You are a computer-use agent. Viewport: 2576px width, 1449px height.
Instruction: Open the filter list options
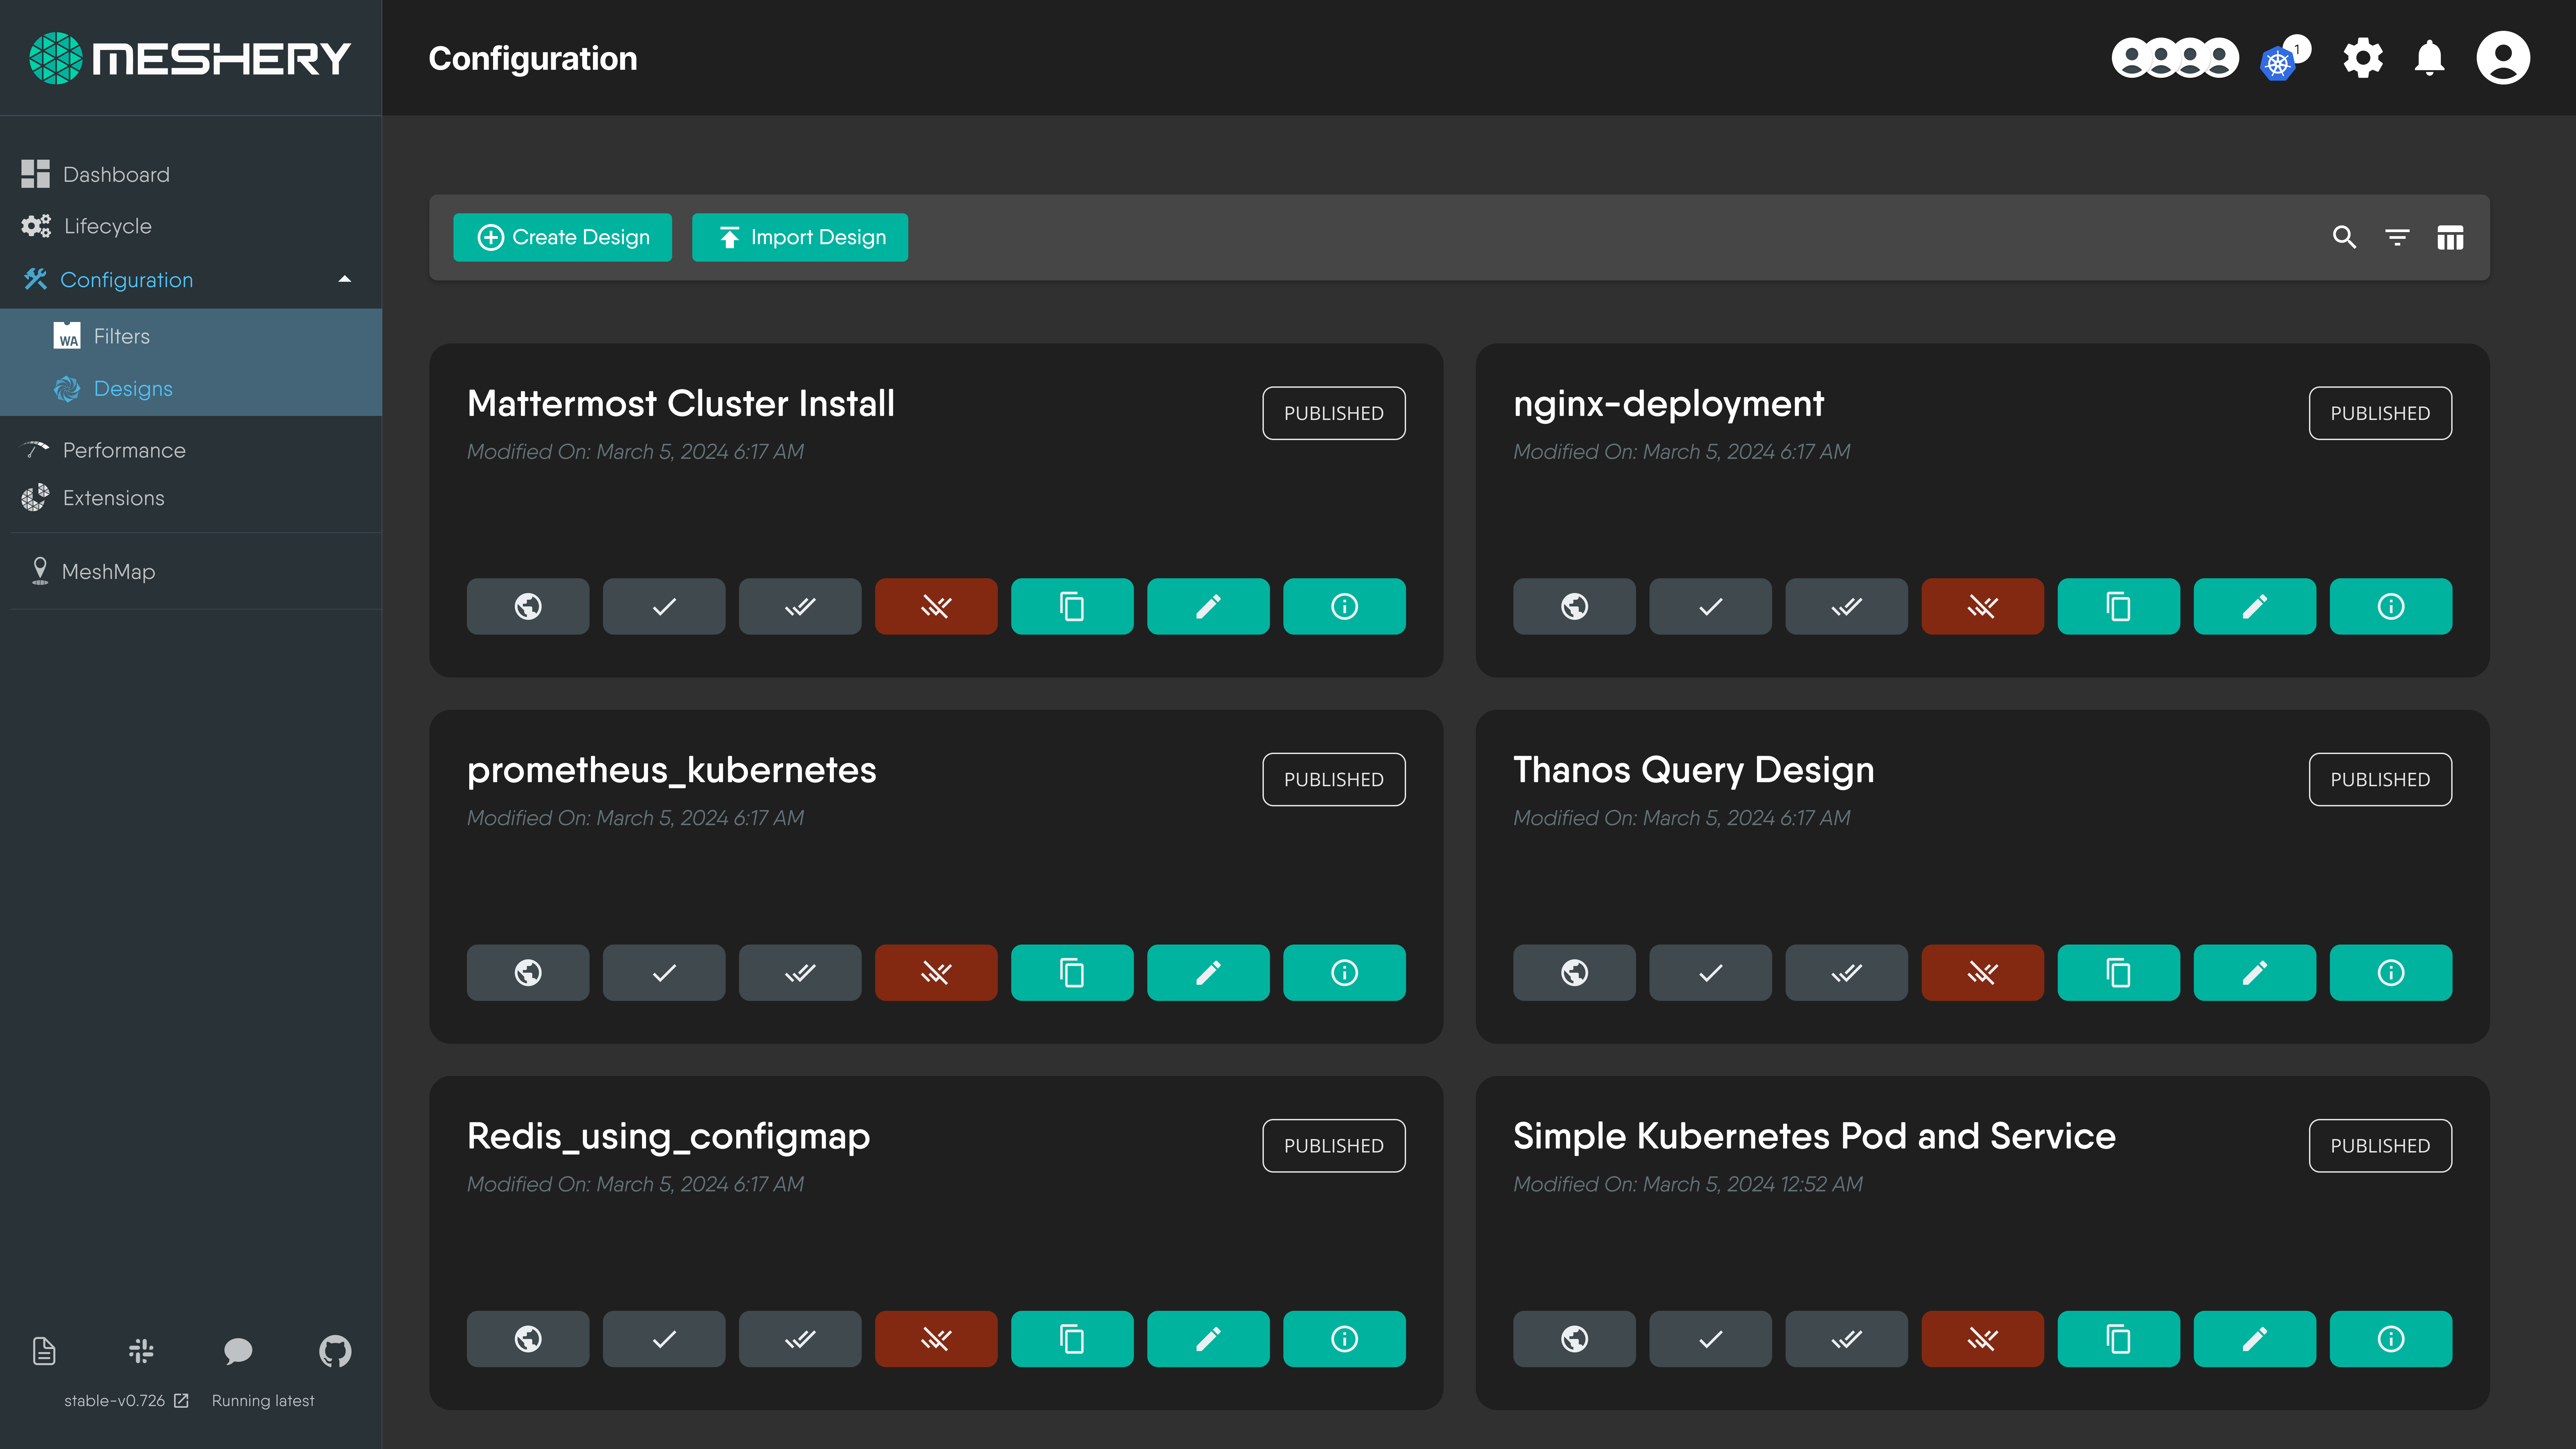click(2397, 237)
